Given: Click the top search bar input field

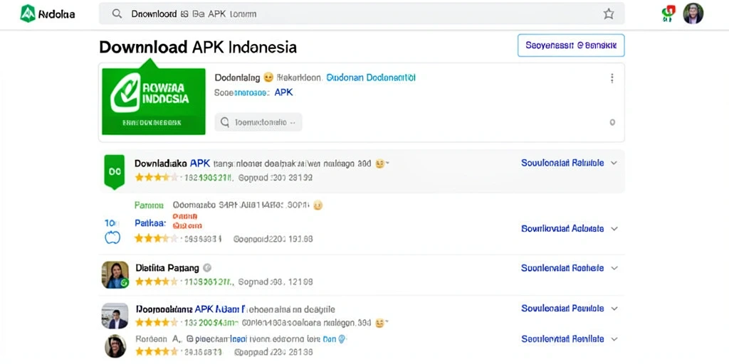Looking at the screenshot, I should coord(362,14).
